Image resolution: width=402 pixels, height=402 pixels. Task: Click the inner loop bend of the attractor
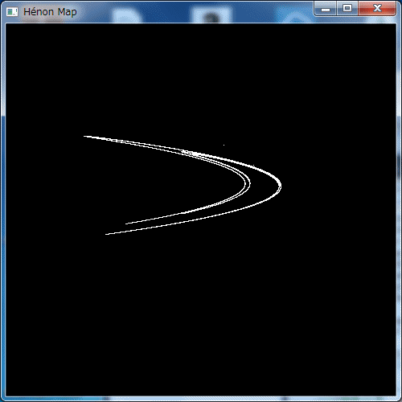point(248,184)
